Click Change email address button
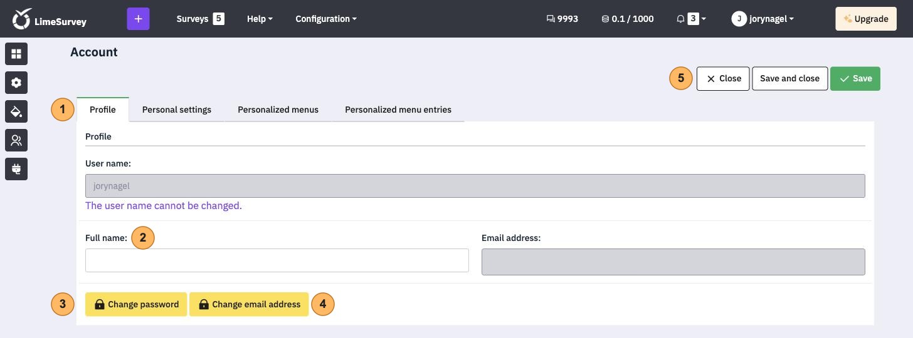The image size is (913, 338). pyautogui.click(x=249, y=304)
